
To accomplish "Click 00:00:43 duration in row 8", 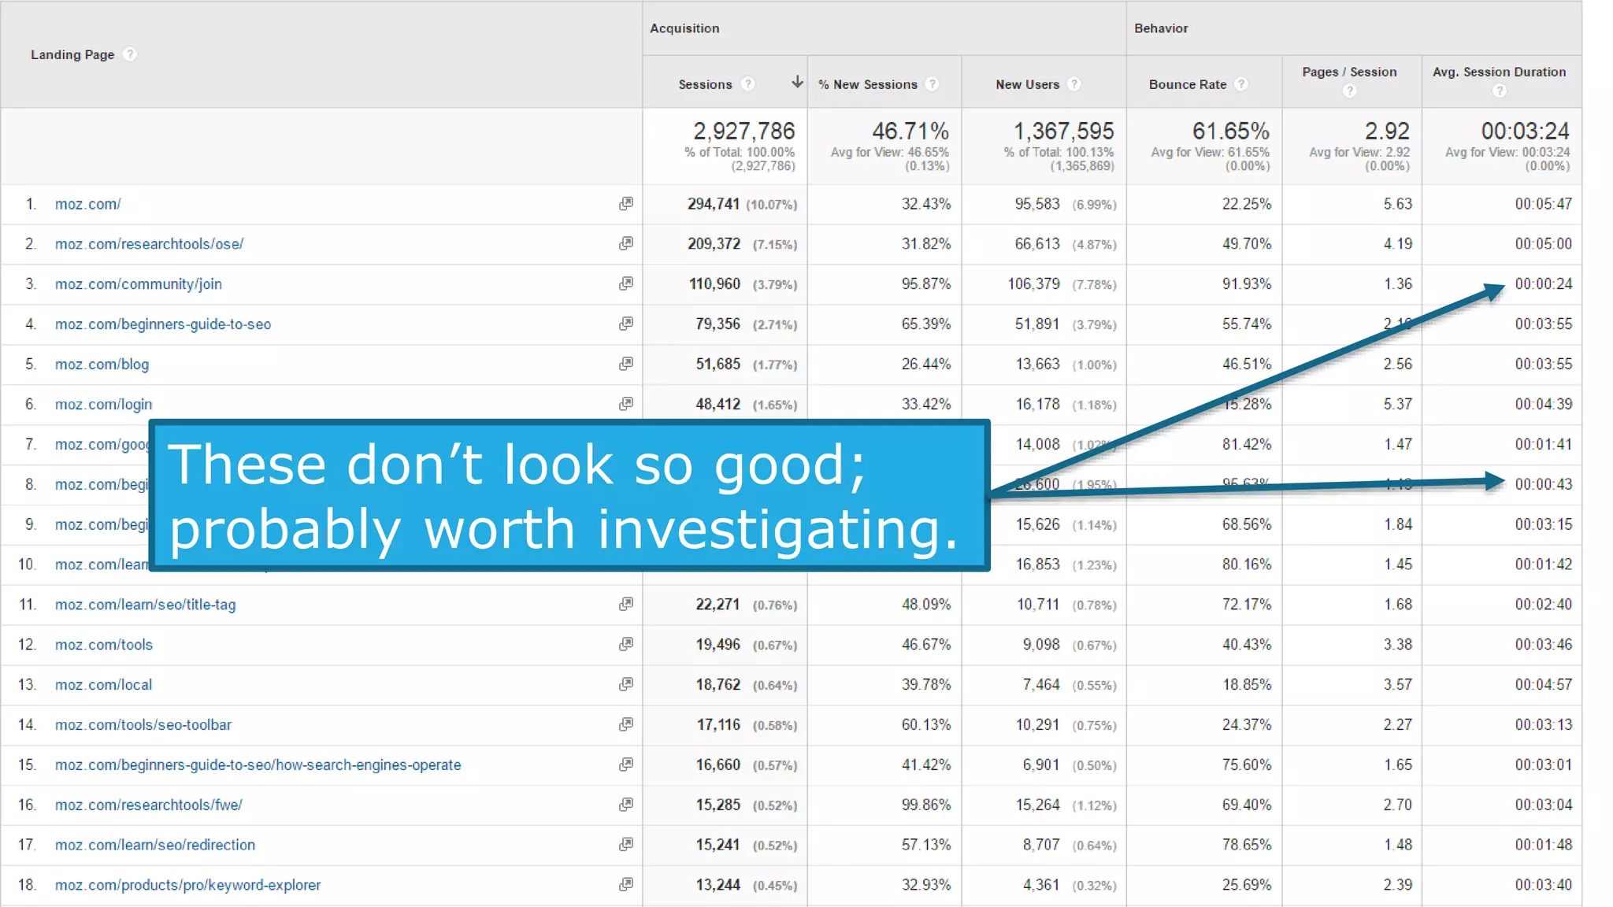I will (x=1543, y=484).
